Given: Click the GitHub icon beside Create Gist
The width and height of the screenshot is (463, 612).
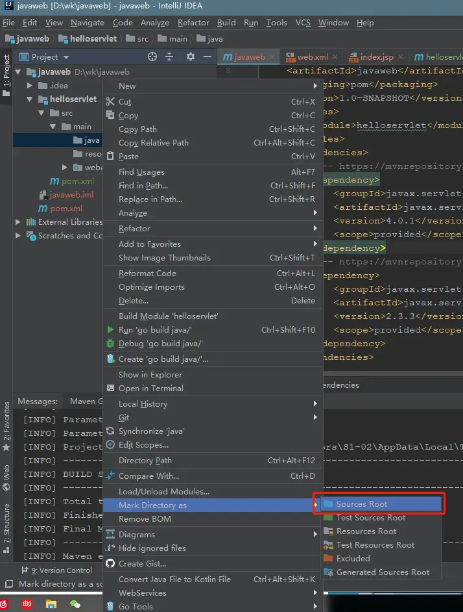Looking at the screenshot, I should tap(110, 563).
